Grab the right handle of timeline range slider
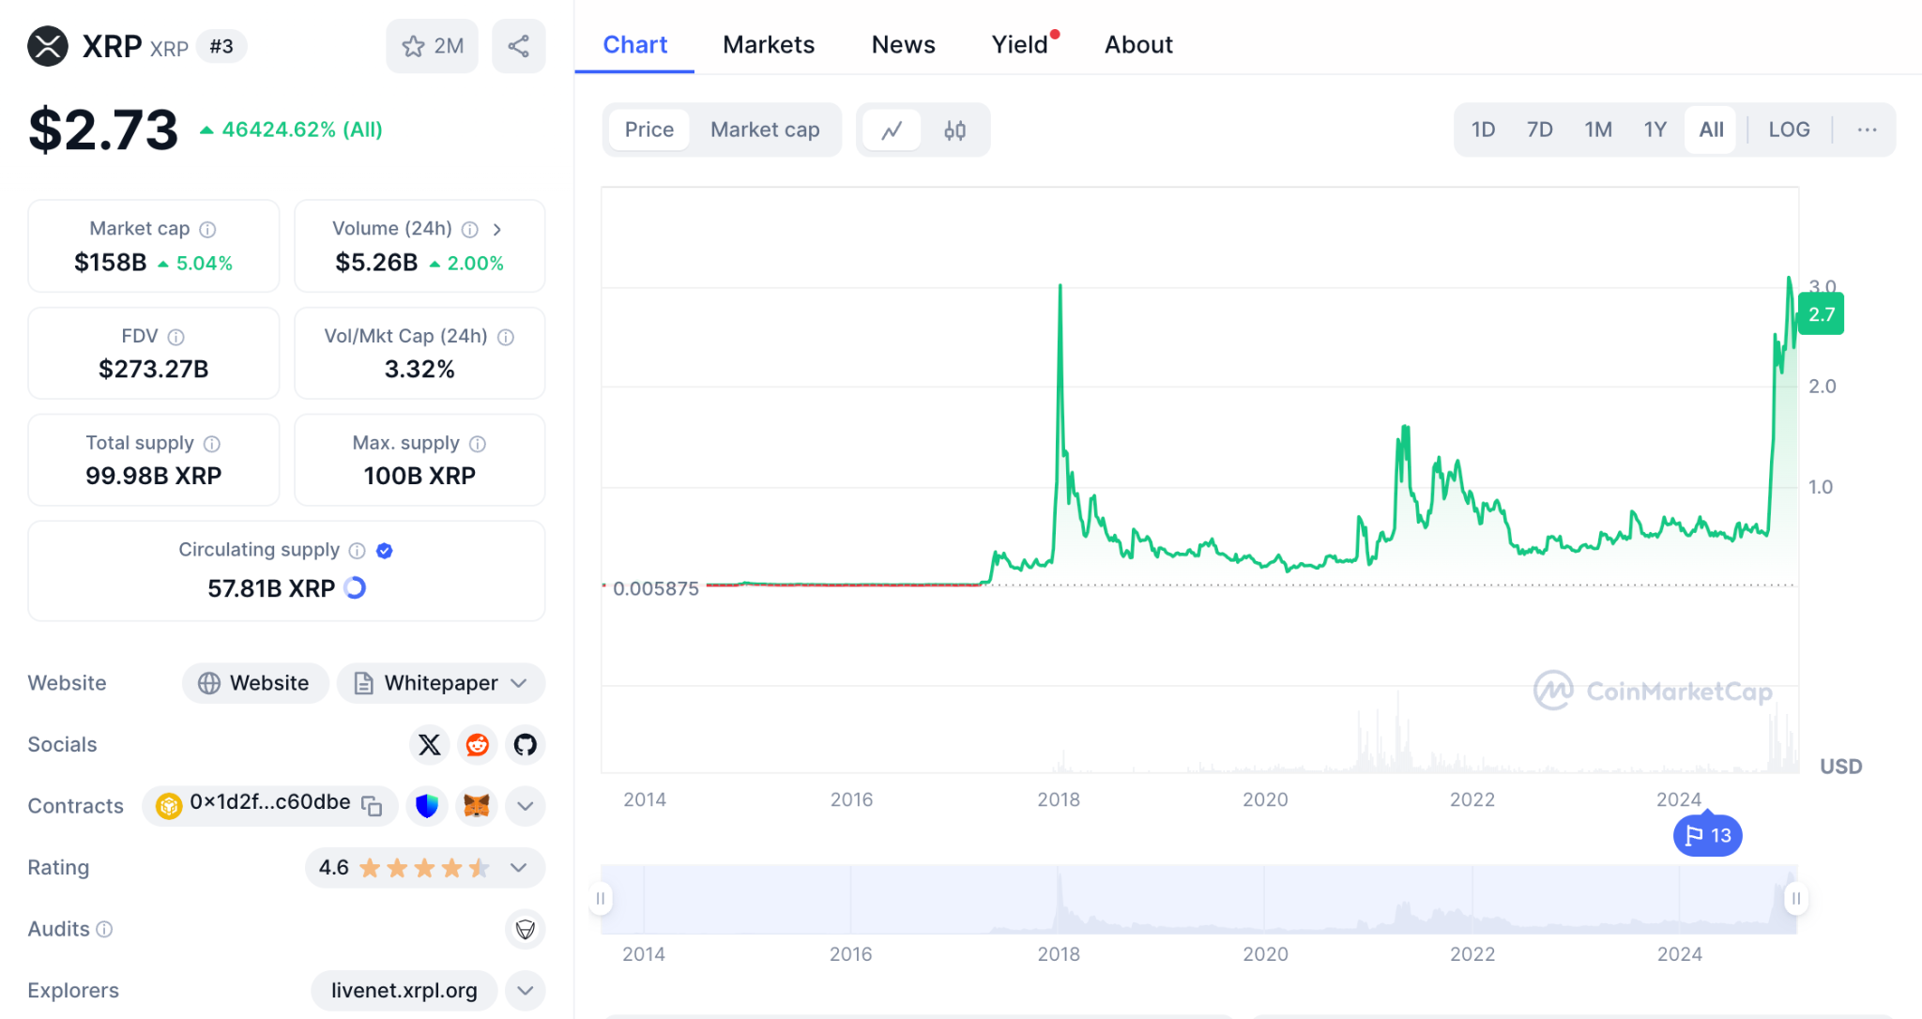Image resolution: width=1922 pixels, height=1019 pixels. pos(1795,899)
